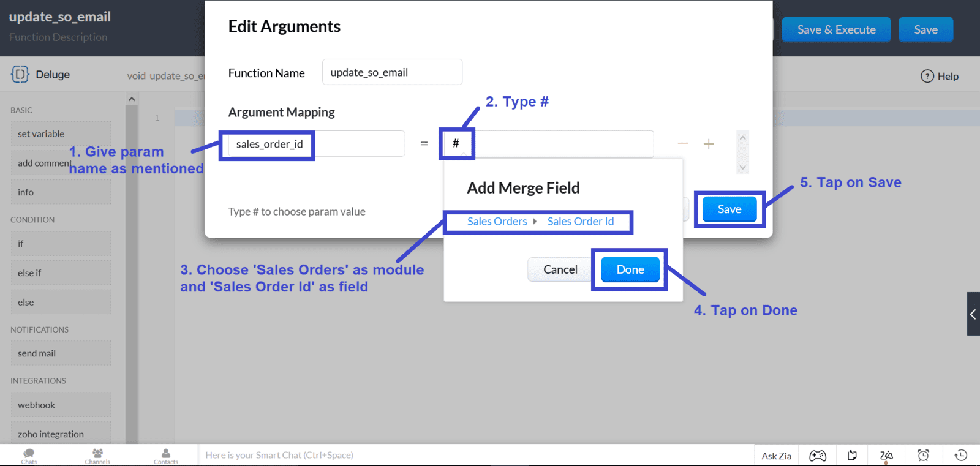Select the else block
The image size is (980, 466).
[x=61, y=303]
